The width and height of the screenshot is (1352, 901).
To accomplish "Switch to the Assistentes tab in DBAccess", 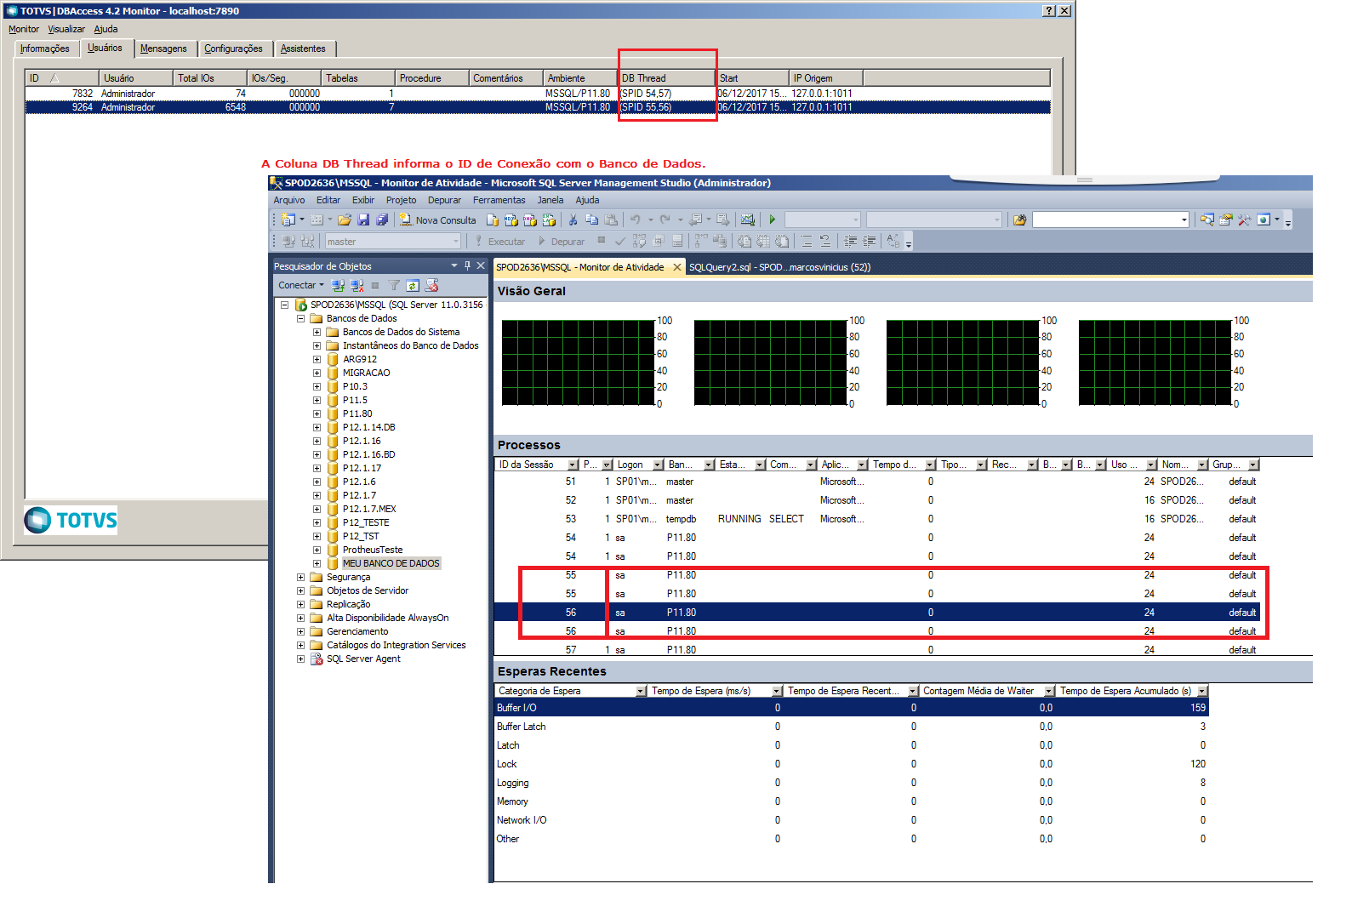I will pos(303,48).
